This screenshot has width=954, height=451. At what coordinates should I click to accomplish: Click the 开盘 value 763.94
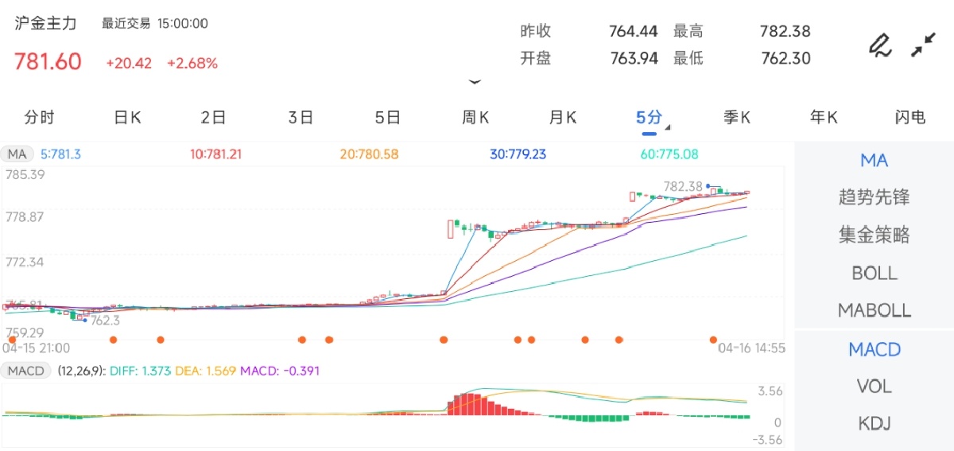633,58
